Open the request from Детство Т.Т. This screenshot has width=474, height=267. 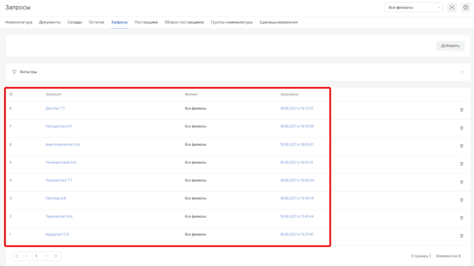56,108
